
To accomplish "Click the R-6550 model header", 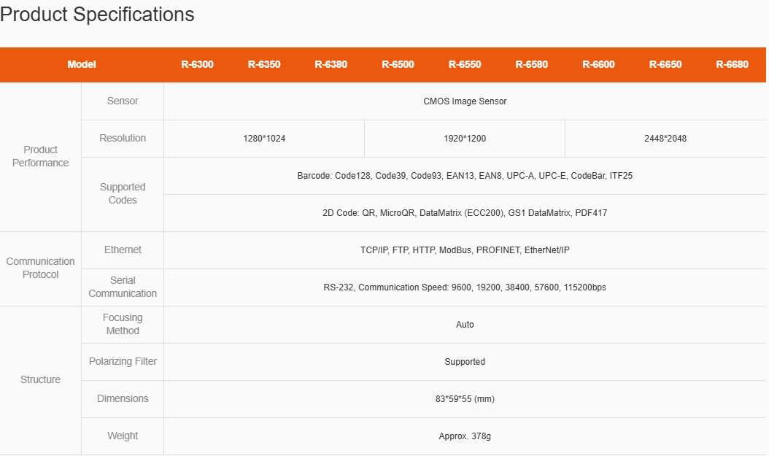I will pyautogui.click(x=465, y=64).
